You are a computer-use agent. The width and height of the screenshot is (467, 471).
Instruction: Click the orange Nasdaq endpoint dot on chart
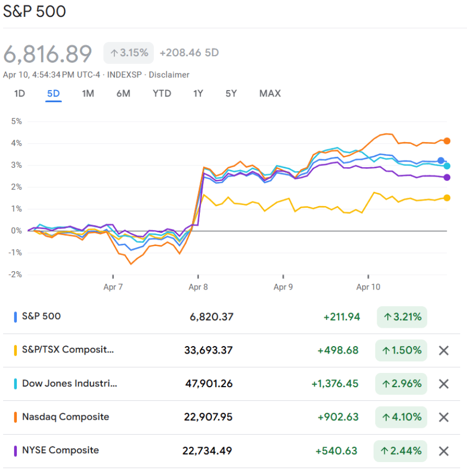click(447, 141)
